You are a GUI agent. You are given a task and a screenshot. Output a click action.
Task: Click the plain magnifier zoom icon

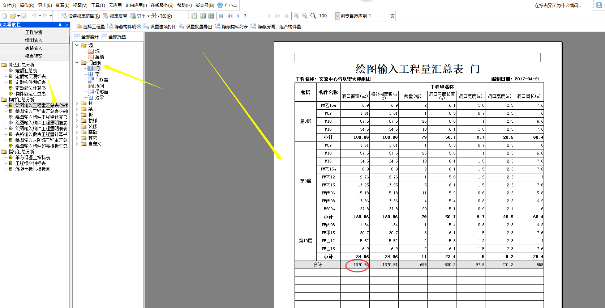tap(313, 16)
